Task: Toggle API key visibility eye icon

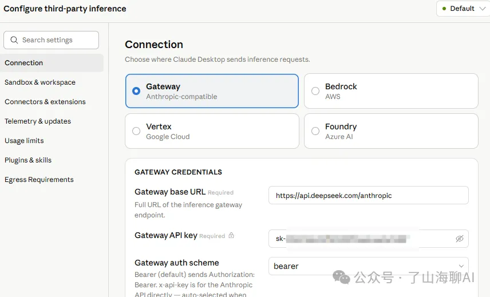Action: pos(459,239)
